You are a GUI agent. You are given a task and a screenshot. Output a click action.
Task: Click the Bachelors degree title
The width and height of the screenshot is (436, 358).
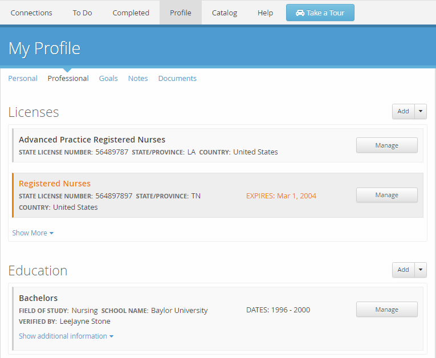38,298
